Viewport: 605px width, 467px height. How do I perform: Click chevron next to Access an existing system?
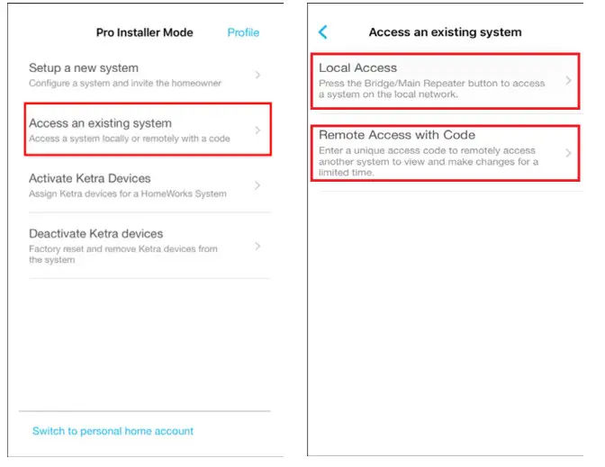pos(257,130)
